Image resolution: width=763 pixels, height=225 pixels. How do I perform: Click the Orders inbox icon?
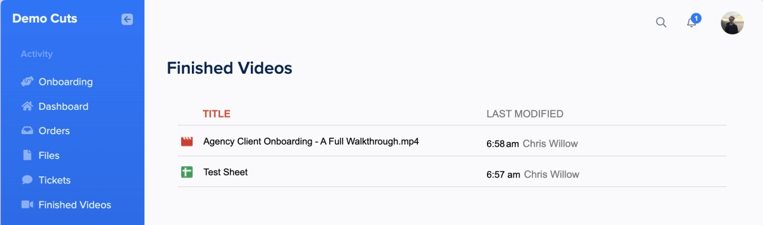pyautogui.click(x=27, y=131)
